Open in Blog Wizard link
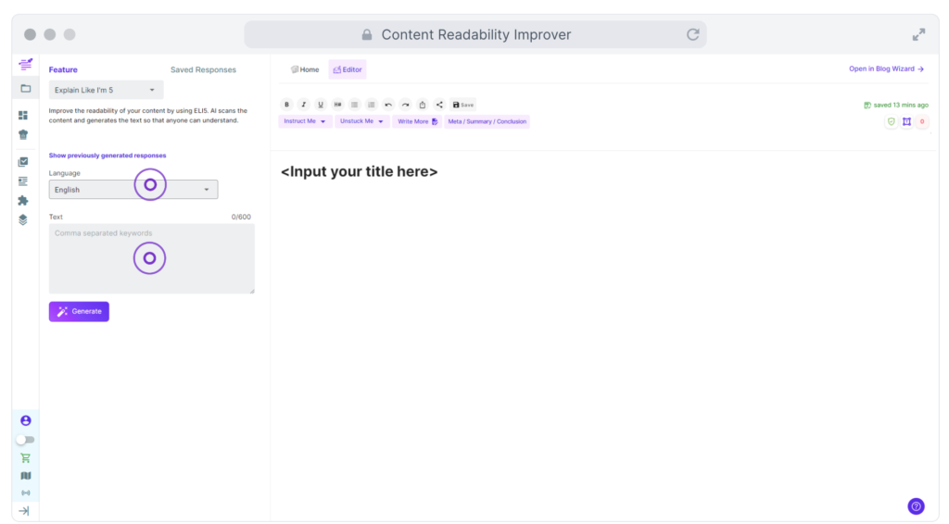 coord(886,69)
